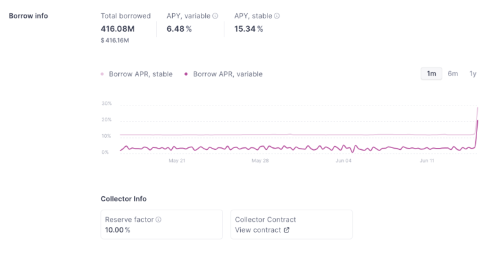488x256 pixels.
Task: Switch chart to 6m range
Action: pyautogui.click(x=452, y=74)
